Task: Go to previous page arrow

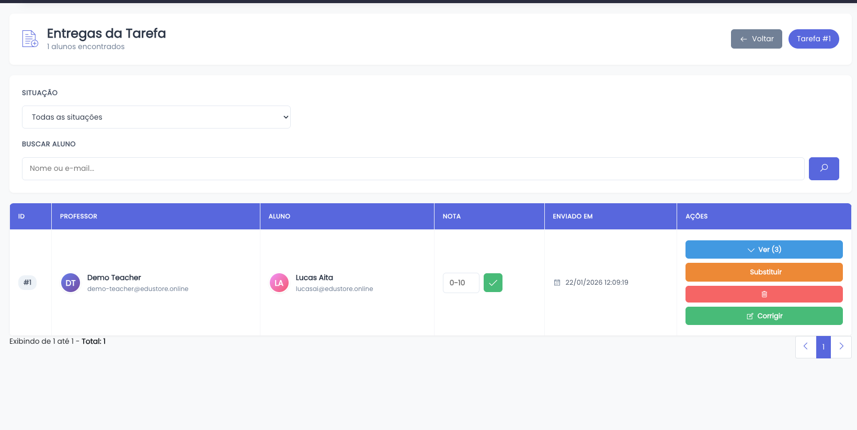Action: tap(805, 346)
